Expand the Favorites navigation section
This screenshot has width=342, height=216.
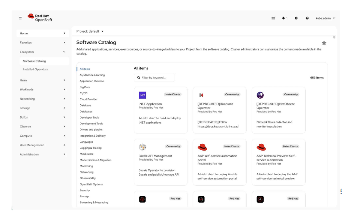click(x=42, y=43)
